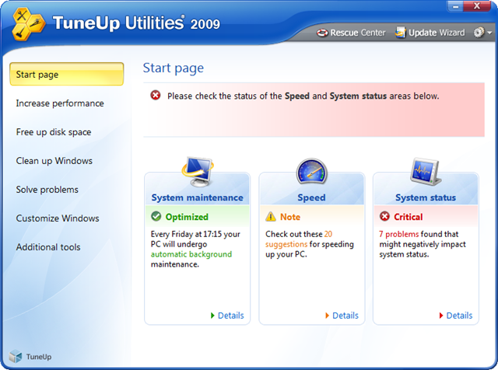Image resolution: width=498 pixels, height=370 pixels.
Task: Click the System maintenance monitor icon
Action: [x=198, y=171]
